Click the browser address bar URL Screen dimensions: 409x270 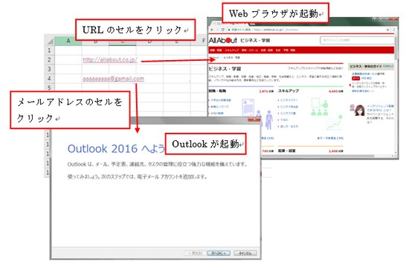tap(276, 30)
